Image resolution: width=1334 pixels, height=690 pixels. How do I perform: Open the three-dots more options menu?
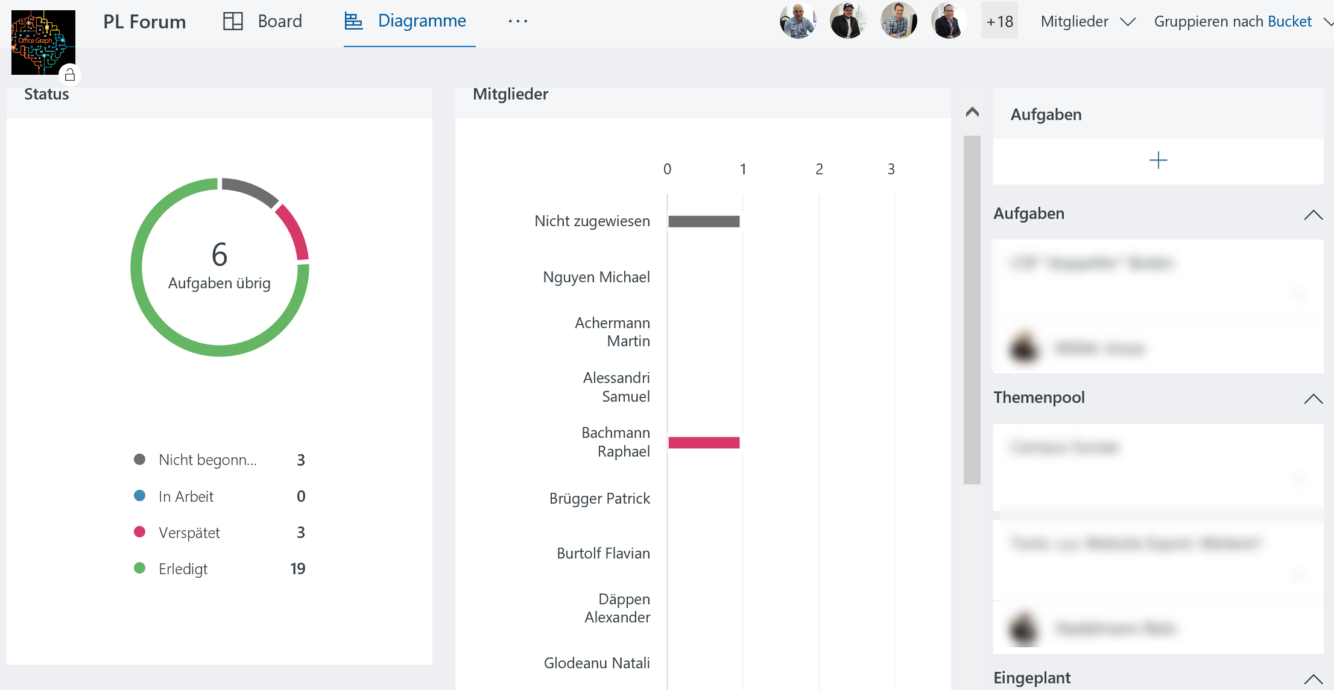(517, 21)
